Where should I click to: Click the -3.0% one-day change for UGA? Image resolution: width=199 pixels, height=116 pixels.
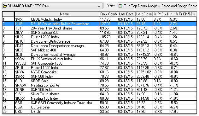tap(158, 107)
